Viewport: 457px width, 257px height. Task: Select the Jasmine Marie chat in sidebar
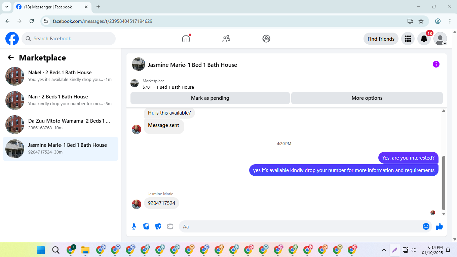(61, 149)
